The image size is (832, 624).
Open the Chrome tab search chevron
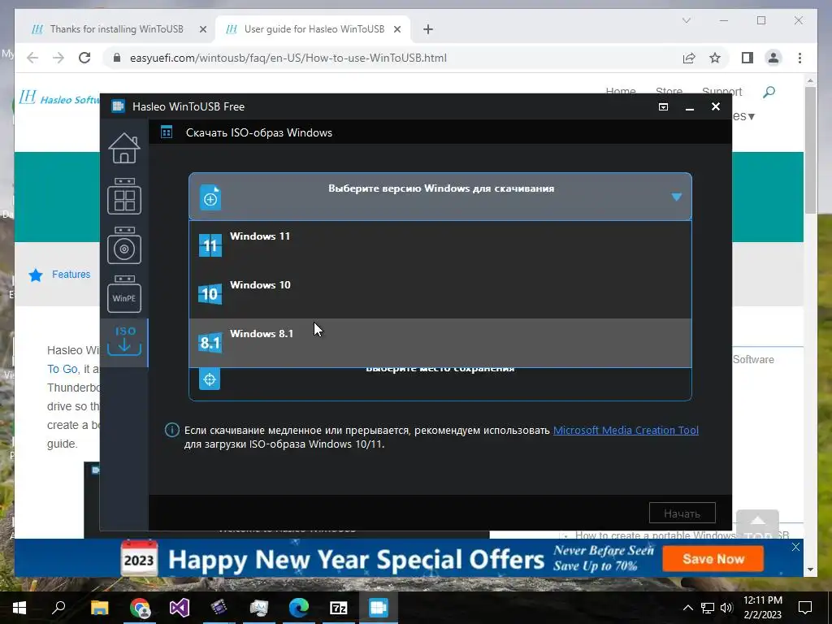(686, 20)
